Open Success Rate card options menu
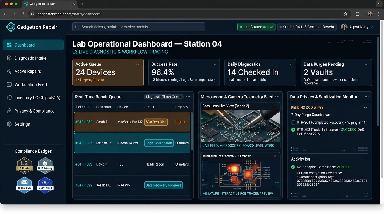Viewport: 384px width, 214px height. click(214, 64)
